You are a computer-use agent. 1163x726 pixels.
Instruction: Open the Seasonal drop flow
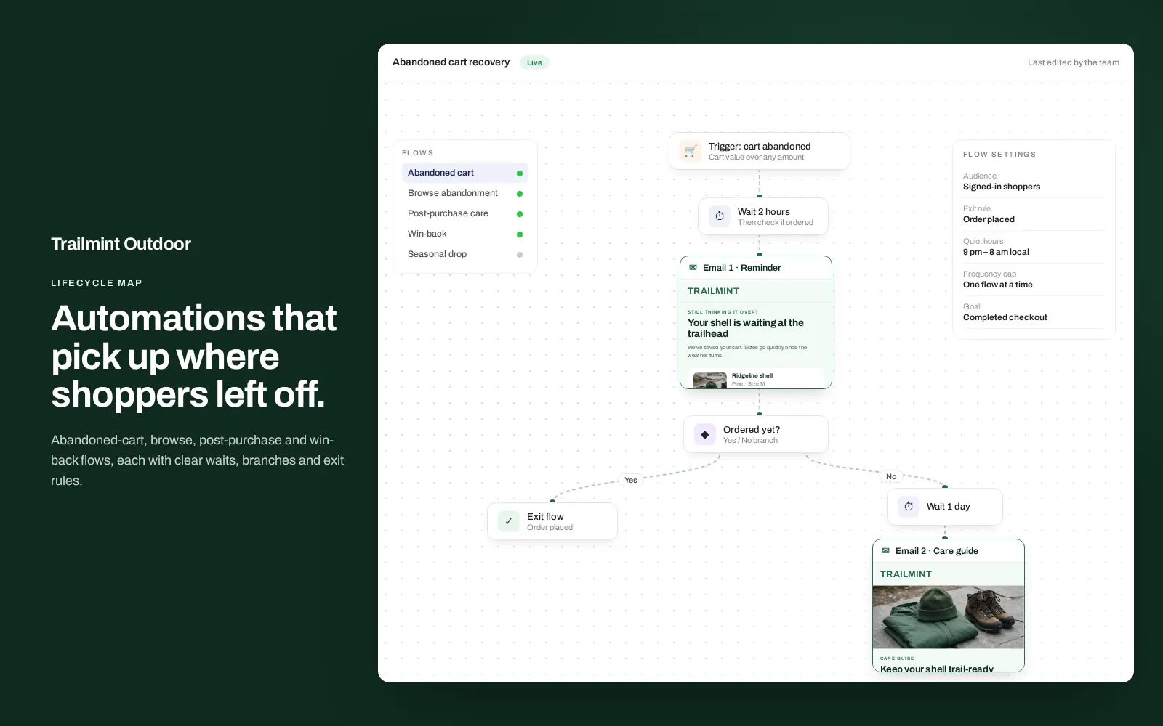coord(464,254)
